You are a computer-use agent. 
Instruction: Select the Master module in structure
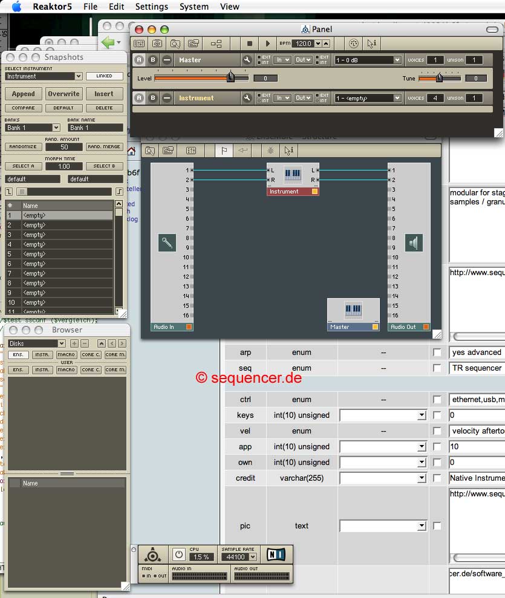click(353, 314)
